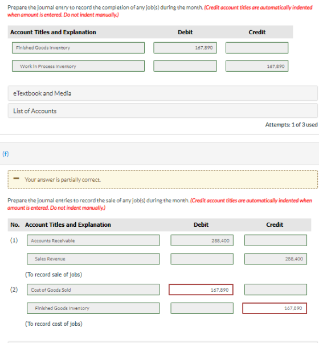Click the incorrect 167,890 Cost of Goods Sold debit
The image size is (319, 343).
tap(201, 289)
